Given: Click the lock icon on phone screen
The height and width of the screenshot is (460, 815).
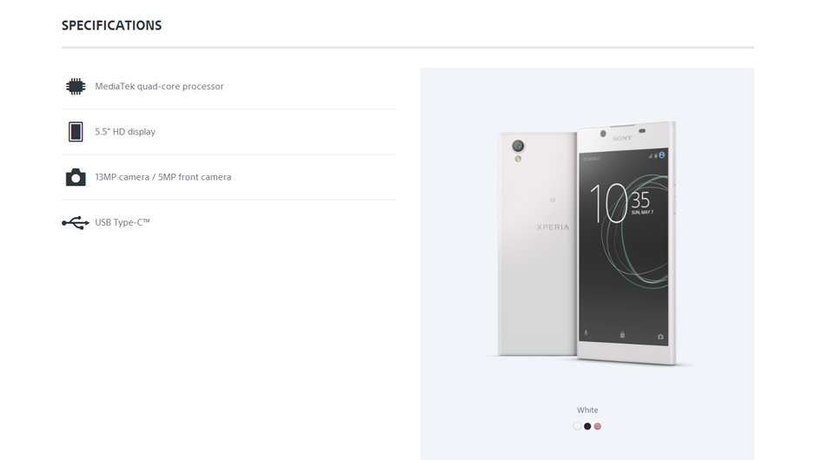Looking at the screenshot, I should pyautogui.click(x=622, y=335).
